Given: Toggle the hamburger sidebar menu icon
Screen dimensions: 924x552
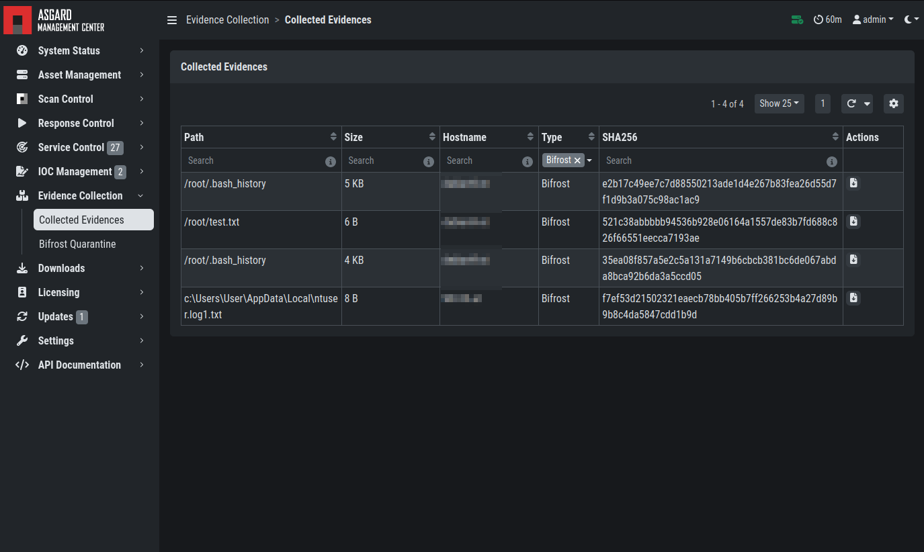Looking at the screenshot, I should [x=172, y=20].
